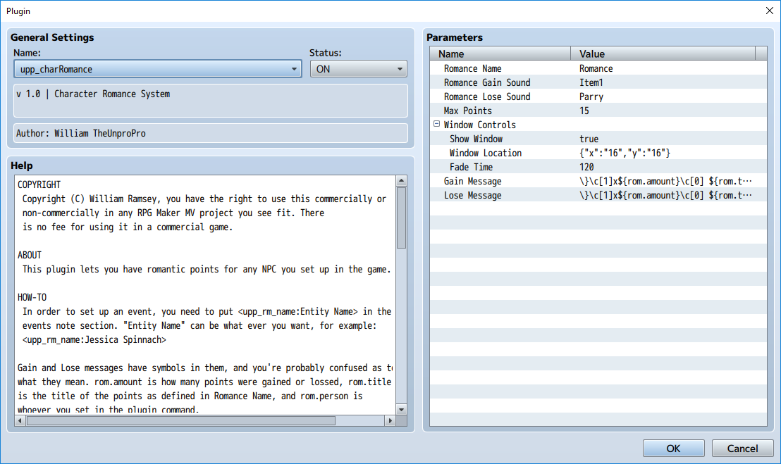Click the Help vertical scrollbar up arrow
This screenshot has height=464, width=781.
click(x=401, y=181)
